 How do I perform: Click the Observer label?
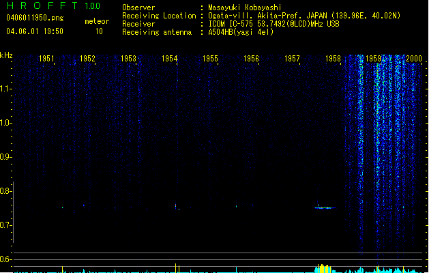[x=138, y=8]
